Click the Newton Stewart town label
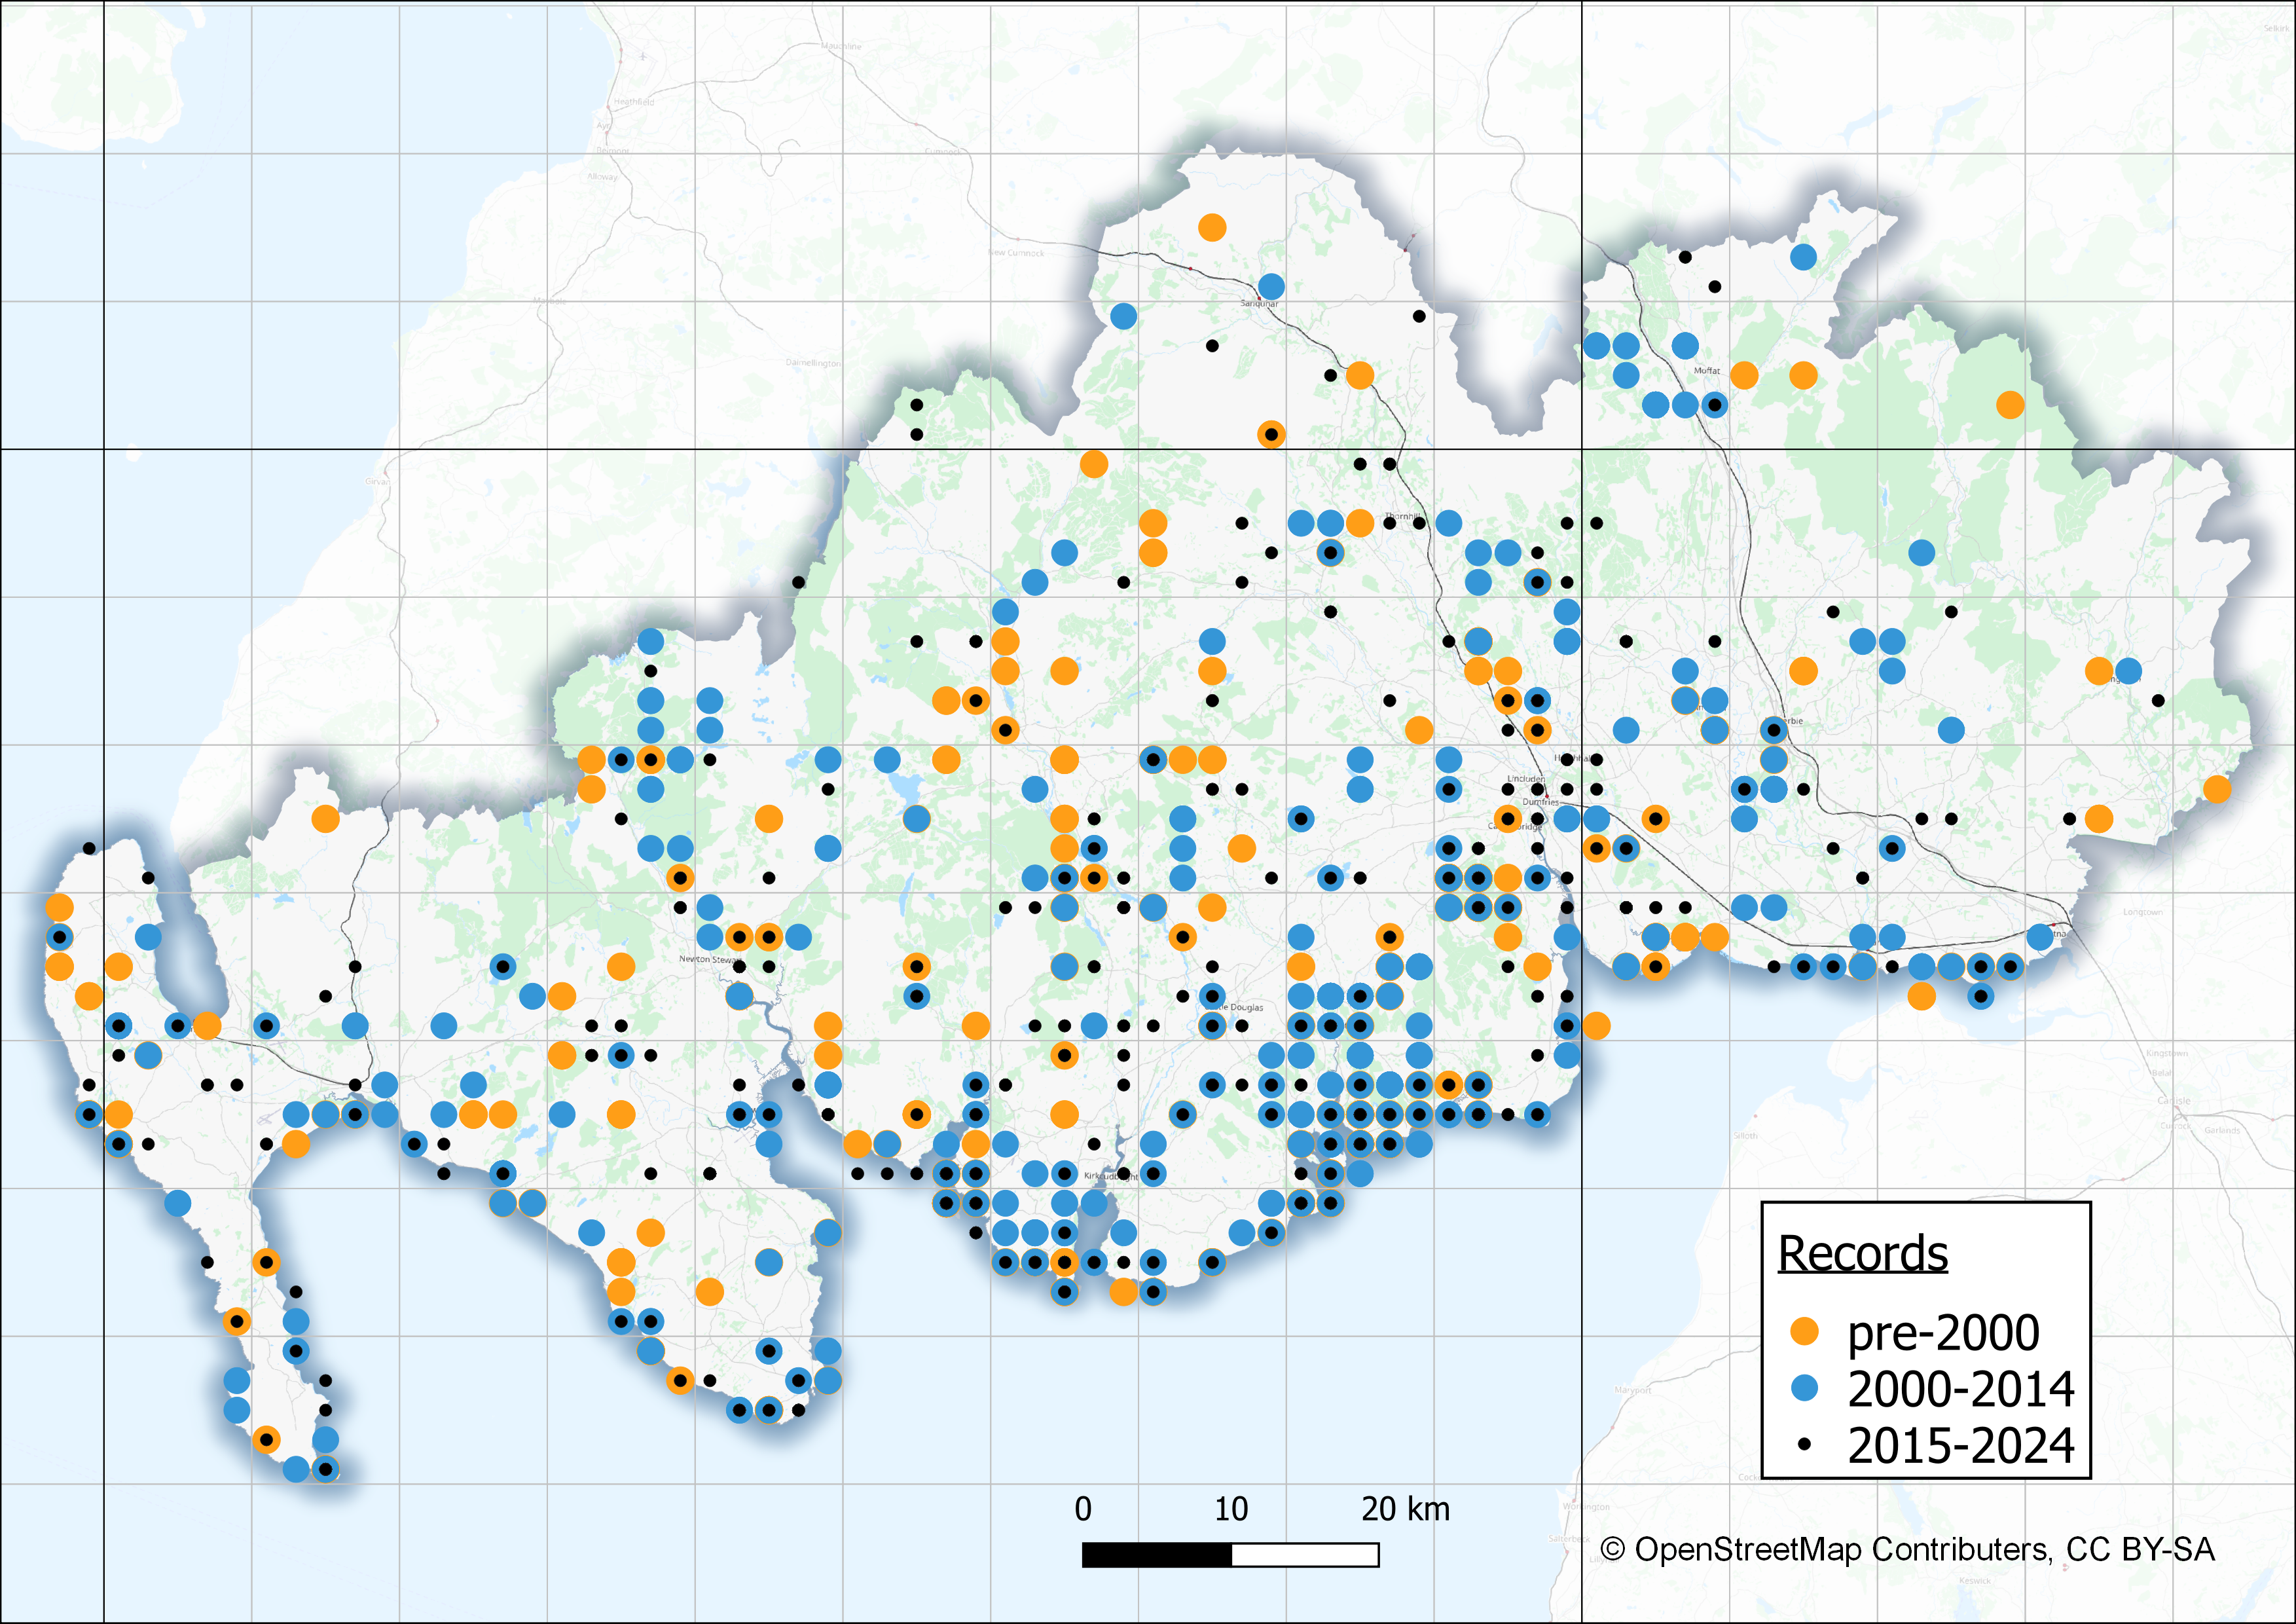2296x1624 pixels. tap(709, 959)
